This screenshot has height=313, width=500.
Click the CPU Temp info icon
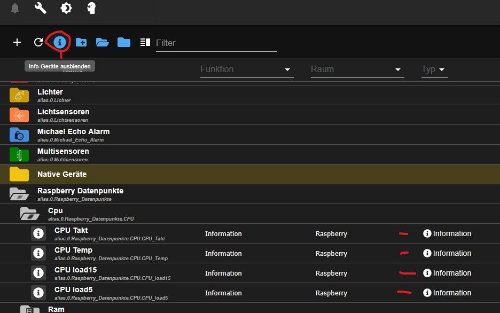click(38, 253)
